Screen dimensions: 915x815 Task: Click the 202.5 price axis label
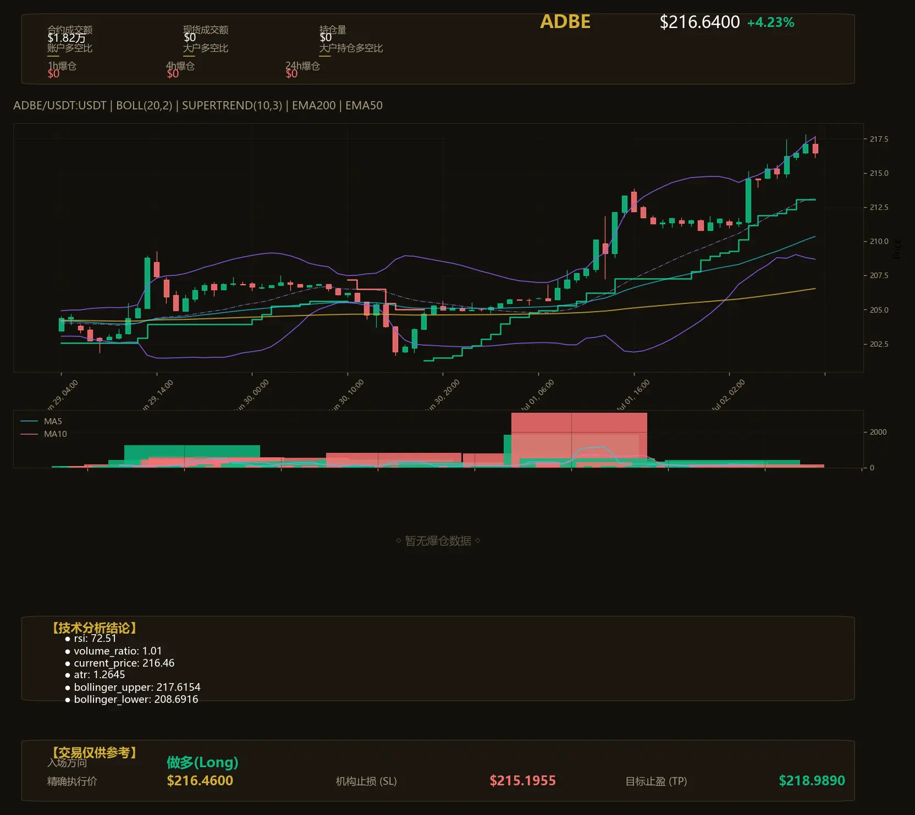(879, 344)
